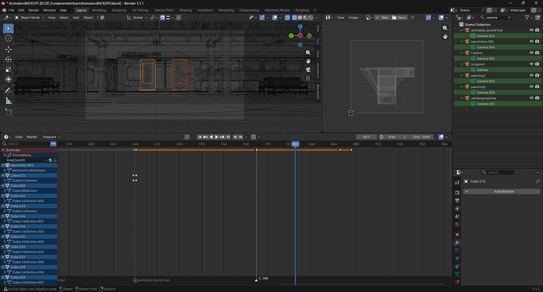Open the timeline Marker menu

click(x=32, y=137)
